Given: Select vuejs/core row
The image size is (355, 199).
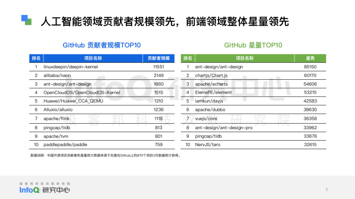Looking at the screenshot, I should click(x=253, y=119).
